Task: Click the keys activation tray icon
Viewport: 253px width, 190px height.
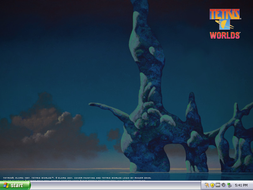Action: [x=207, y=185]
